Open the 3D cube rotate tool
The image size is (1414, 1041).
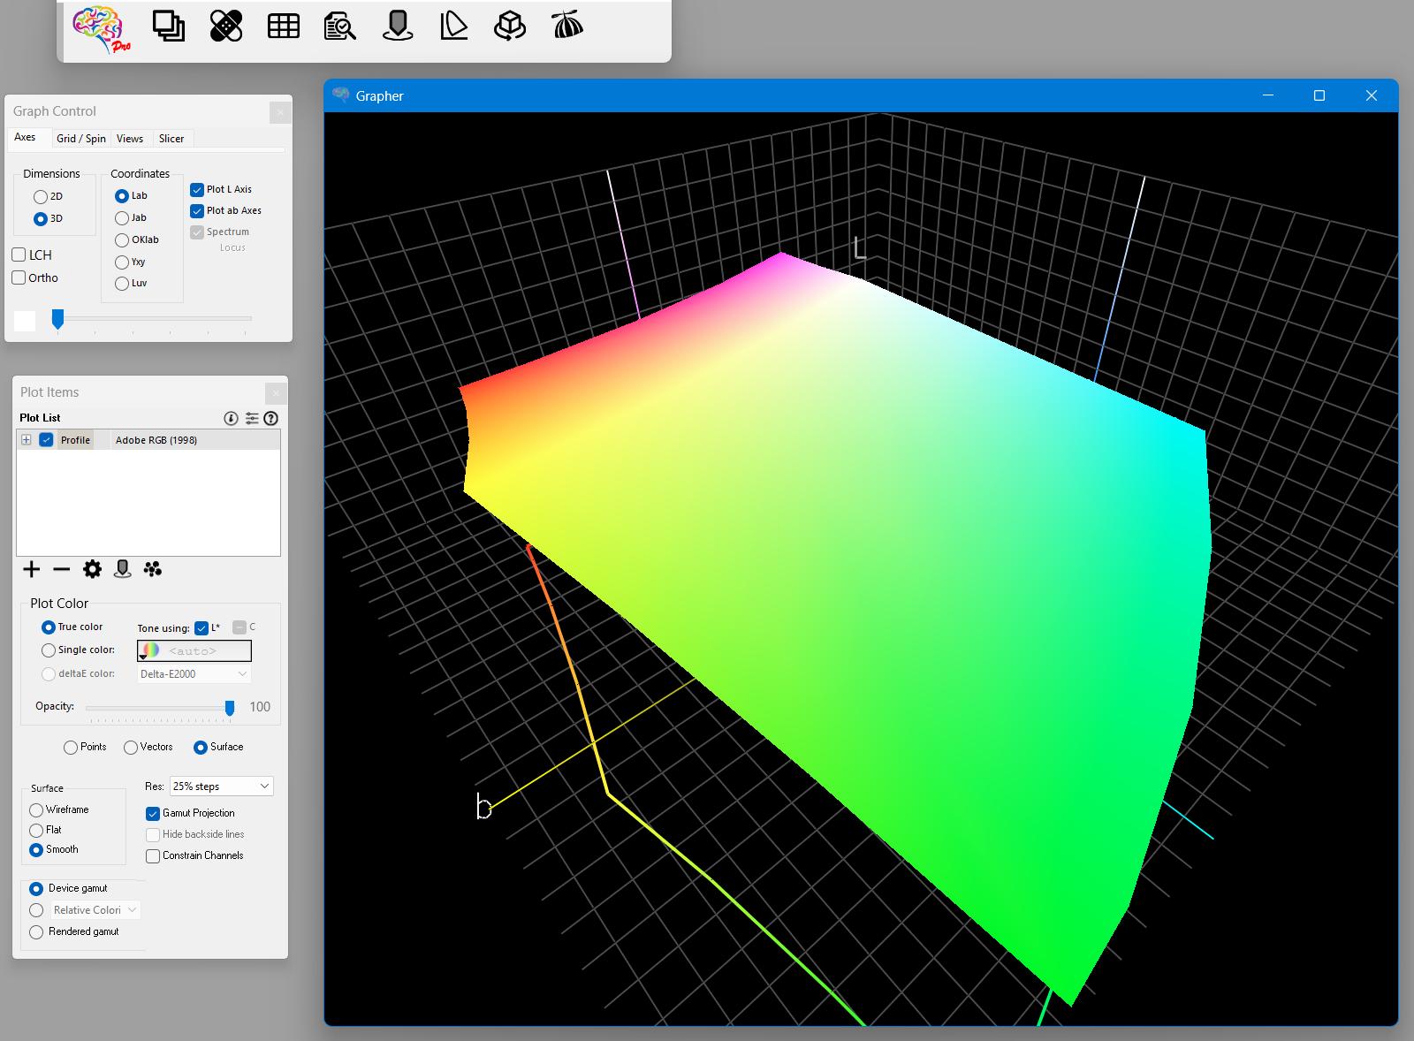coord(510,26)
